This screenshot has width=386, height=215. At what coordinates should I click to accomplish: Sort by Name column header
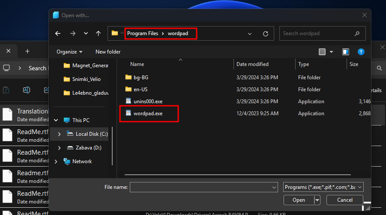pos(137,64)
